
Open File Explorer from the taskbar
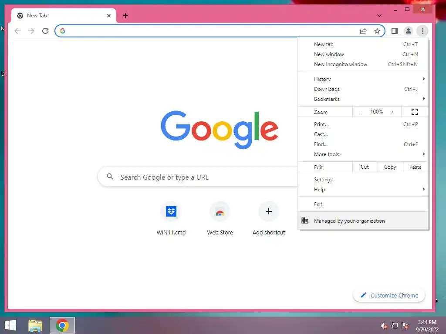point(35,325)
